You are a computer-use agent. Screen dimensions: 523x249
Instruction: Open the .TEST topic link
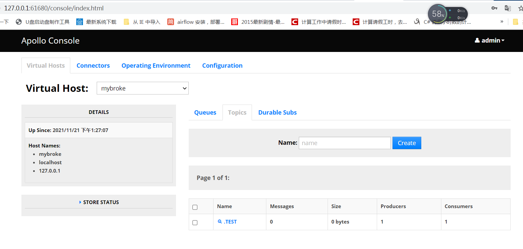click(230, 222)
